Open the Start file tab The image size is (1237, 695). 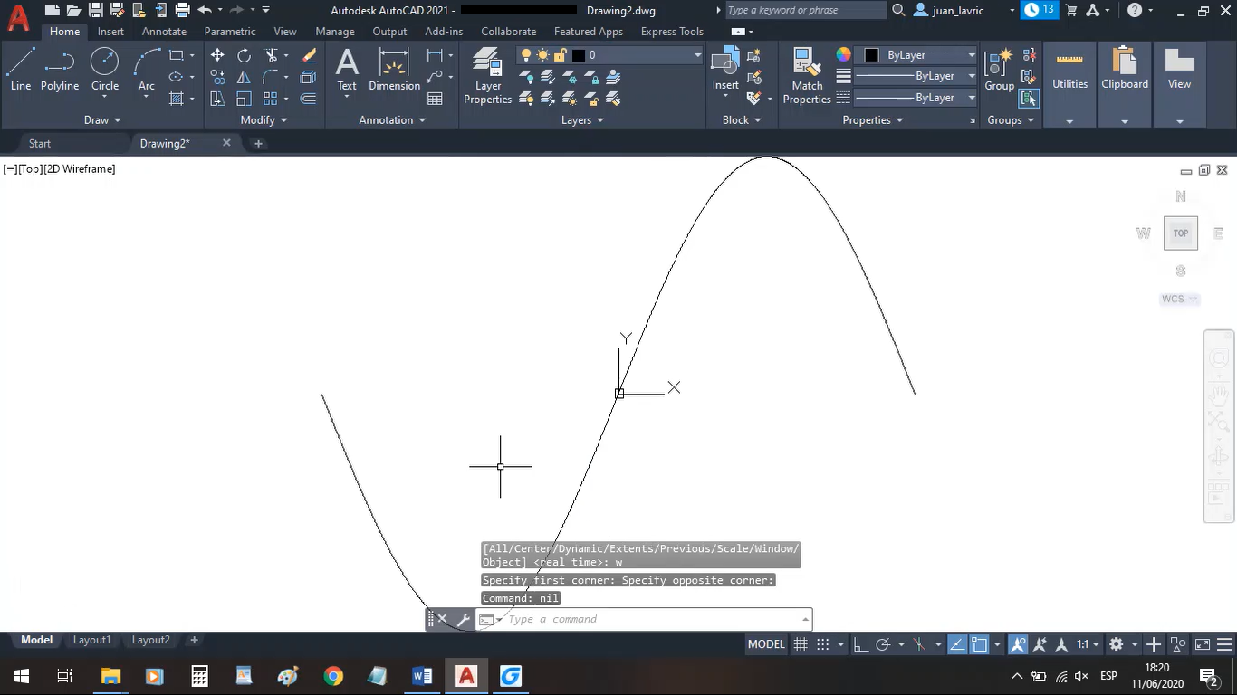coord(40,143)
